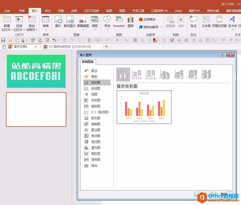Screen dimensions: 241x205
Task: Click the WordArt (艺术字) icon
Action: [x=232, y=19]
